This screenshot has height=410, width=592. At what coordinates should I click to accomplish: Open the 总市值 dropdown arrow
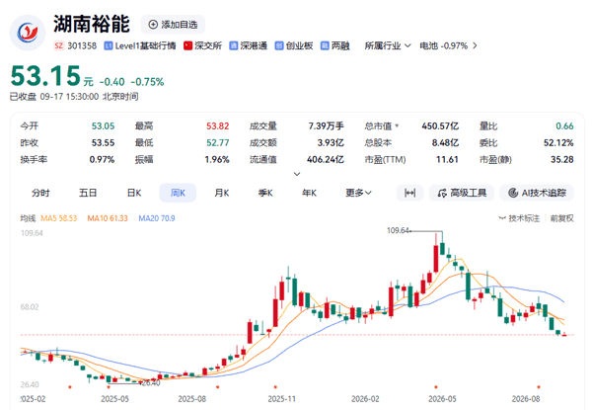pos(397,125)
